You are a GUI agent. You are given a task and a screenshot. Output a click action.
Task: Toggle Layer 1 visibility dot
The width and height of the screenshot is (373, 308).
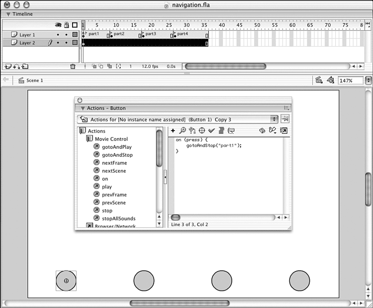coord(58,34)
